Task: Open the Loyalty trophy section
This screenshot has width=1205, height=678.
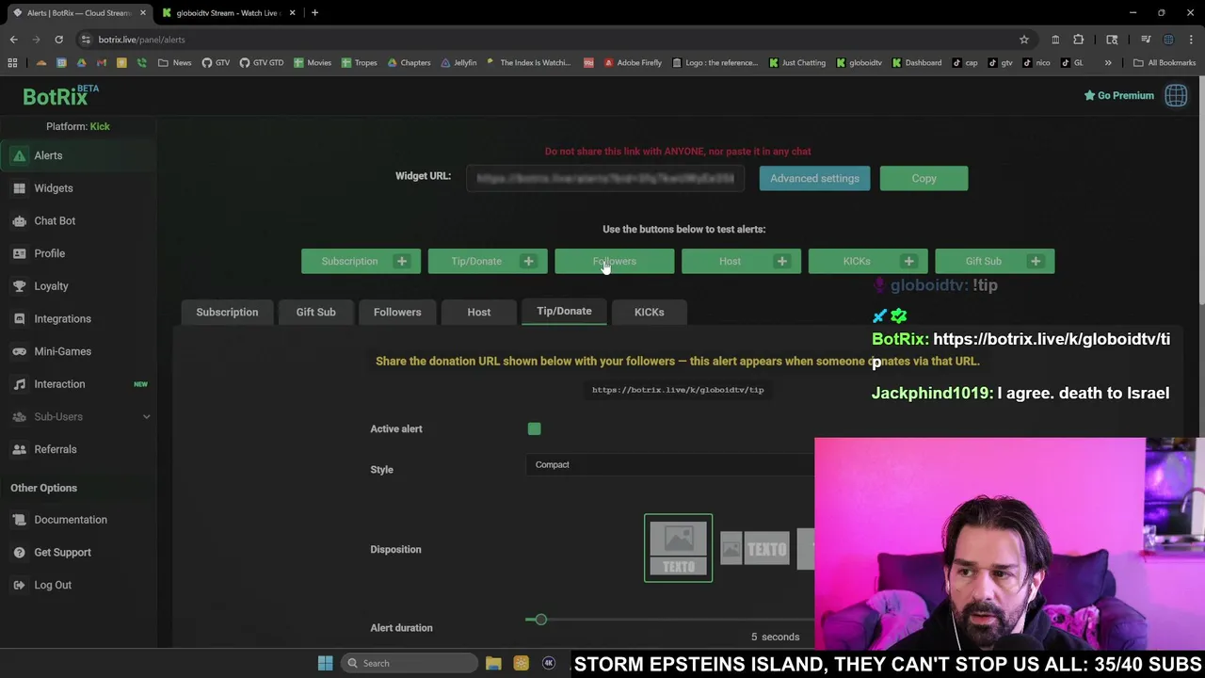Action: [51, 286]
